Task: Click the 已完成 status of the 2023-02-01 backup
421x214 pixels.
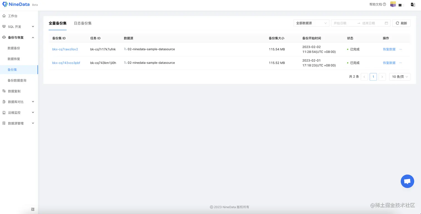Action: pyautogui.click(x=355, y=63)
